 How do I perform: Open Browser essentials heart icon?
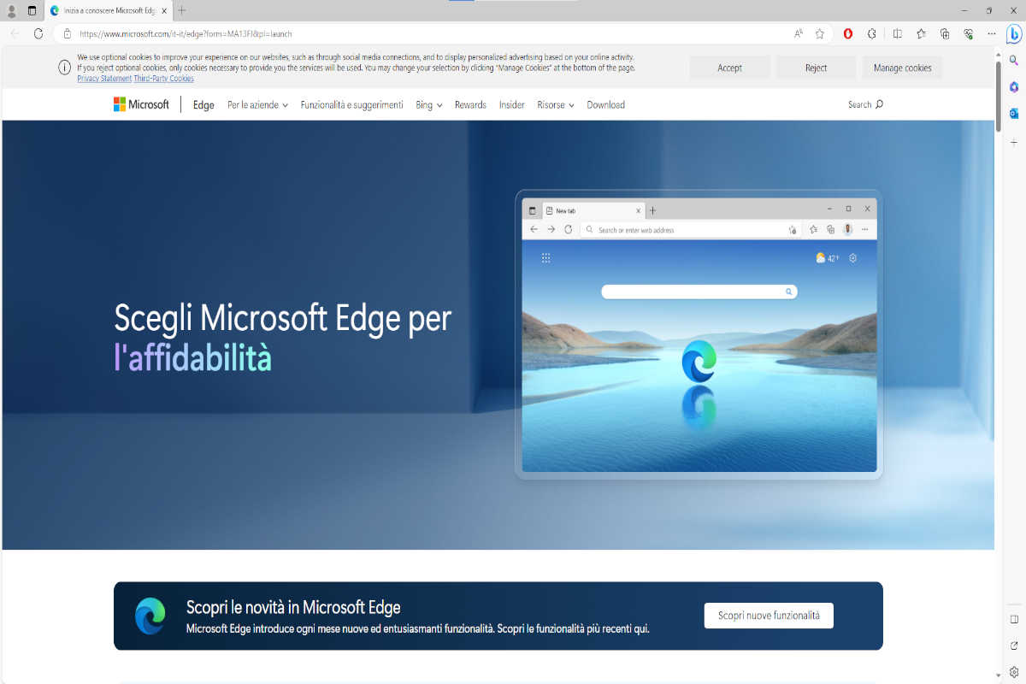(x=969, y=33)
